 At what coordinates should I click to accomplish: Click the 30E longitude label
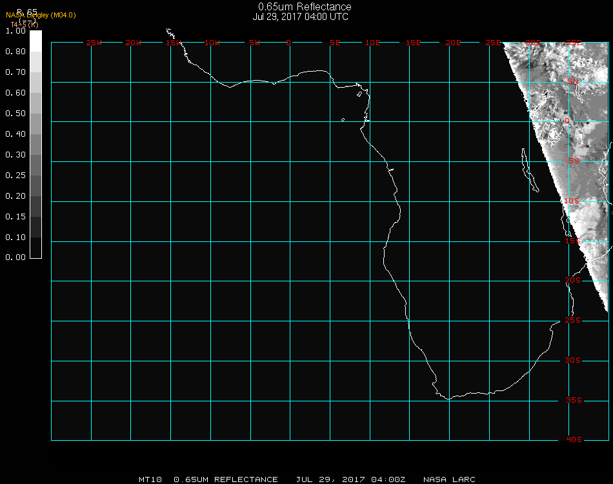(533, 43)
